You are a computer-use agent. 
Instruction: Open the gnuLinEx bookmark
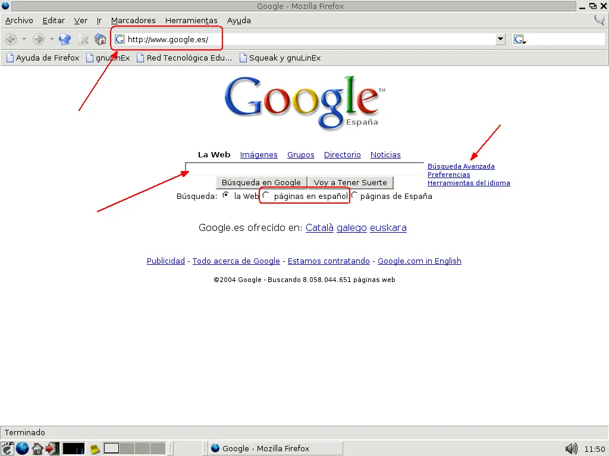click(108, 58)
